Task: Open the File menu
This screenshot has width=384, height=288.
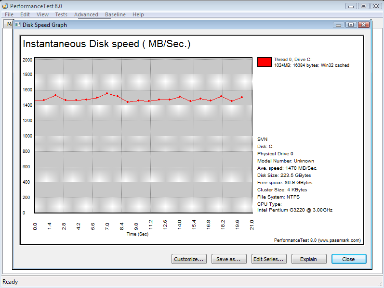Action: [9, 14]
